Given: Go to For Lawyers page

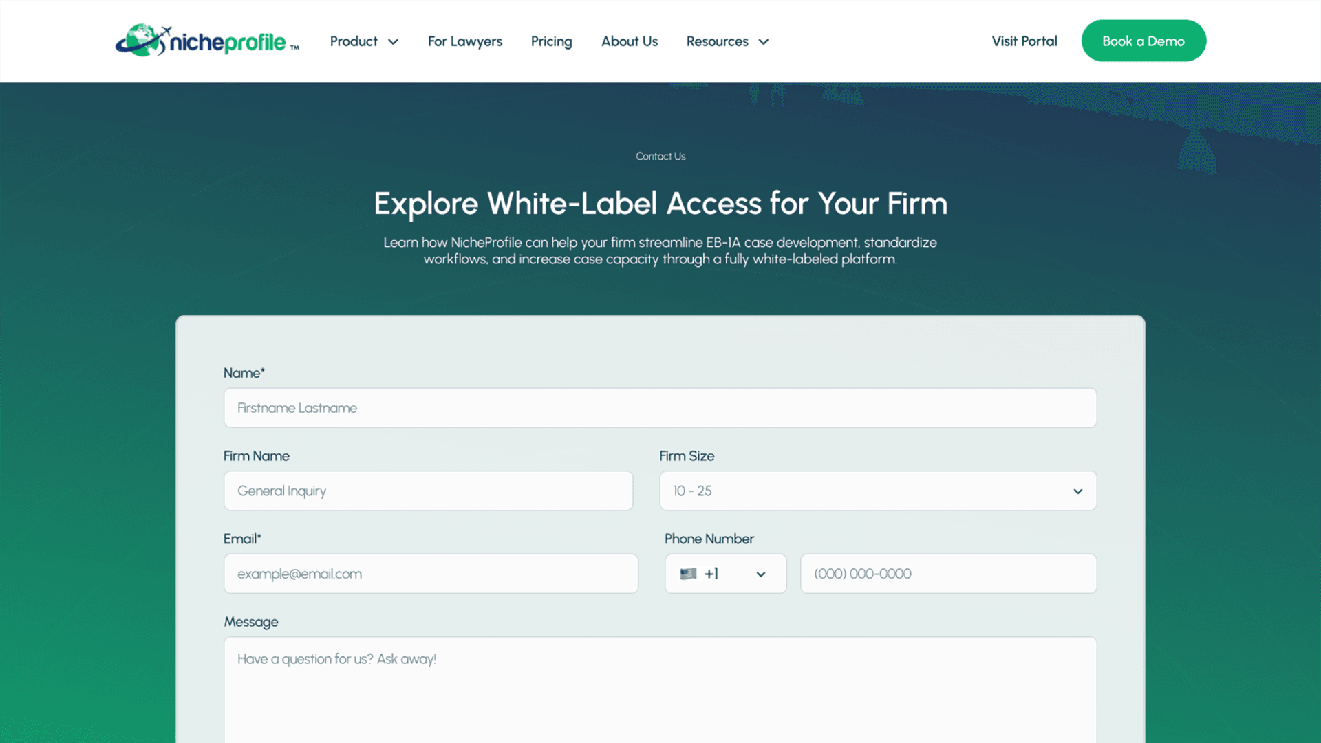Looking at the screenshot, I should click(465, 41).
